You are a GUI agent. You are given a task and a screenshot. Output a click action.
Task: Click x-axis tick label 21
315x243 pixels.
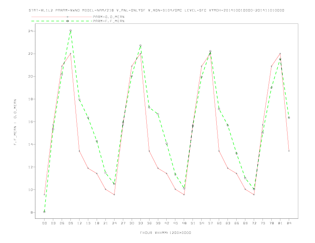[x=105, y=223]
